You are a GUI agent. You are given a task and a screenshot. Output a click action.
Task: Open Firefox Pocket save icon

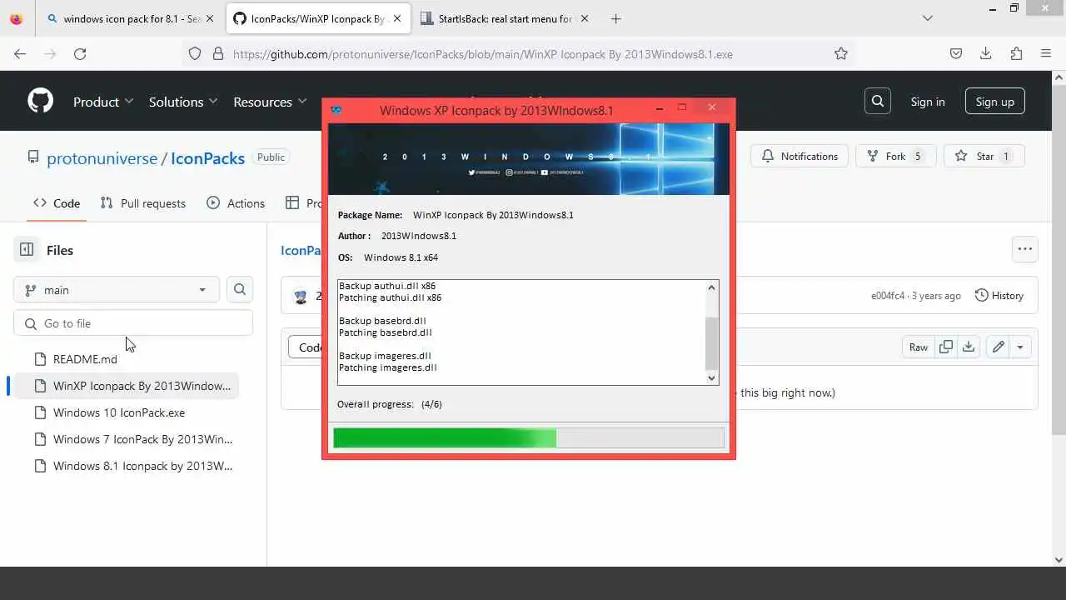pos(956,53)
